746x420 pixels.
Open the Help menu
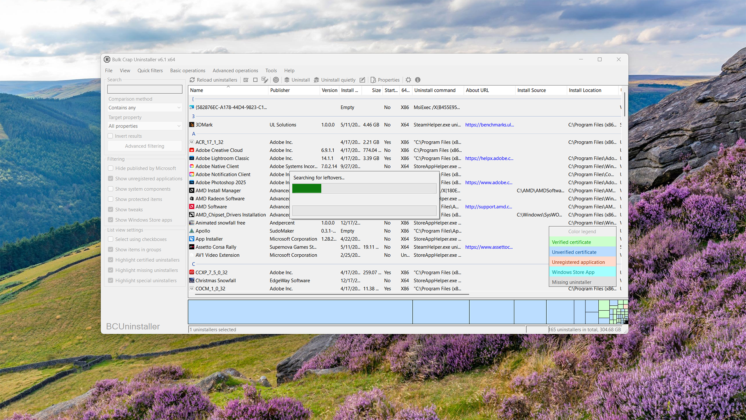[289, 70]
